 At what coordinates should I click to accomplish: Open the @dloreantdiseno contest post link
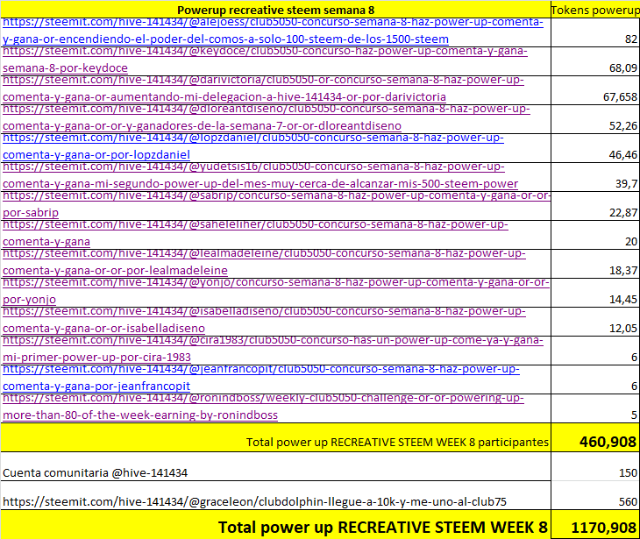(x=267, y=117)
